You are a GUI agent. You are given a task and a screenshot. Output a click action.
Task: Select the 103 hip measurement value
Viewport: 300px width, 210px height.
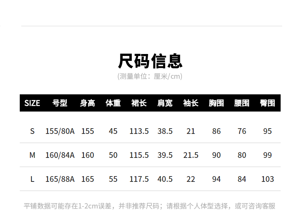[268, 179]
